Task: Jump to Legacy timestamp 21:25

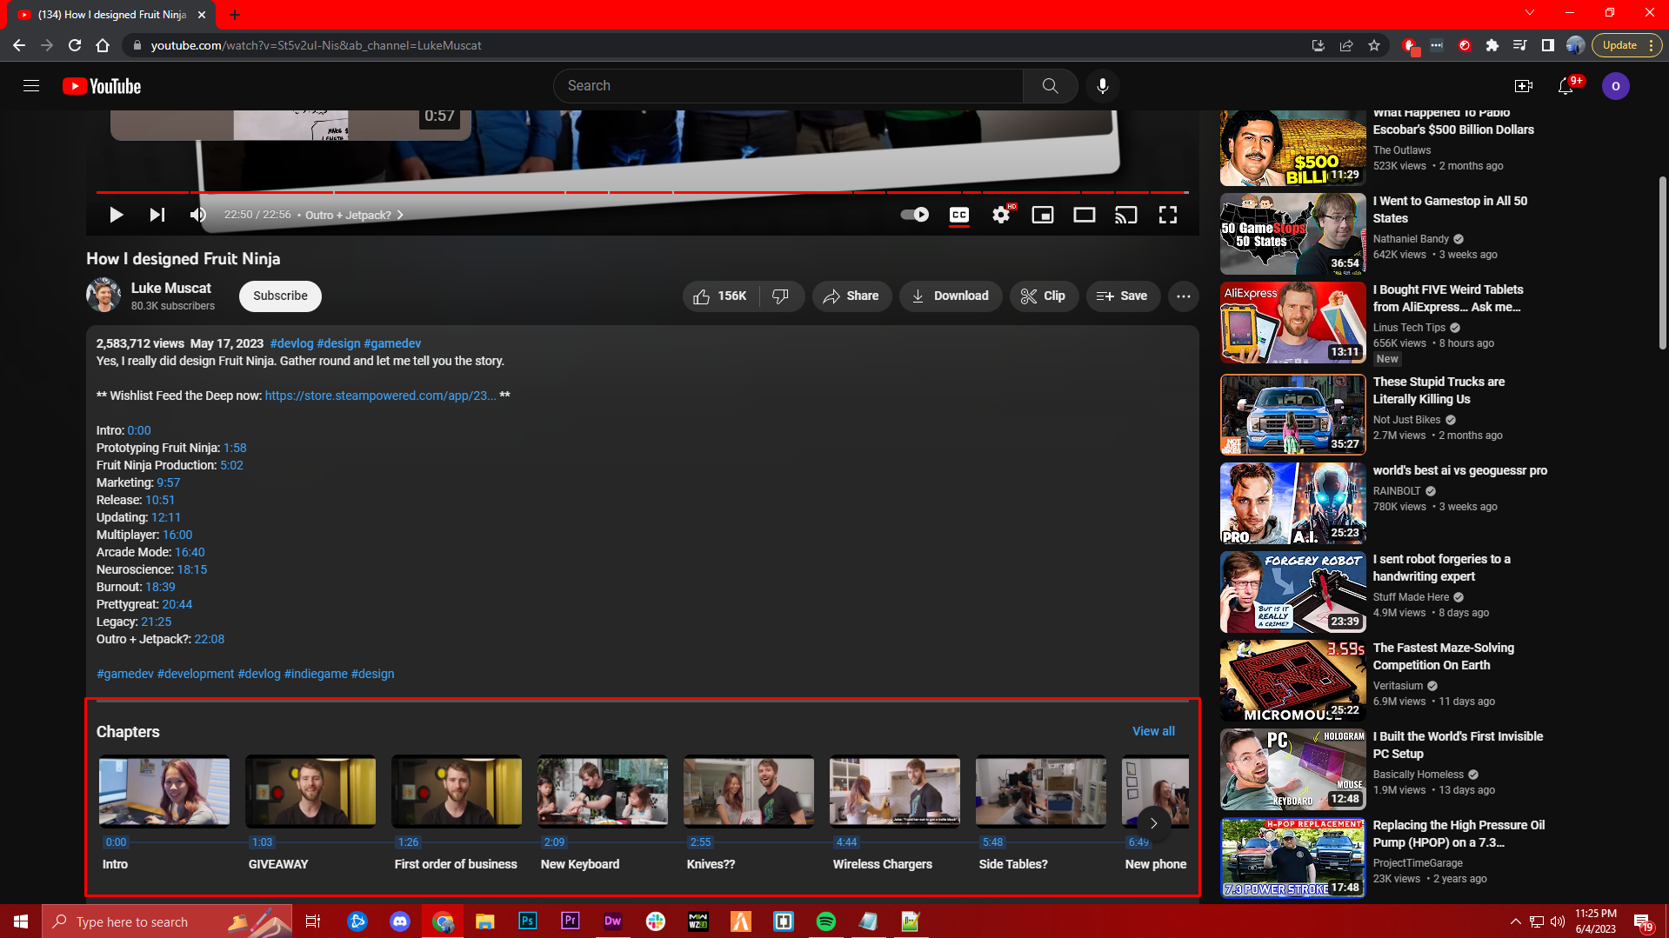Action: point(157,622)
